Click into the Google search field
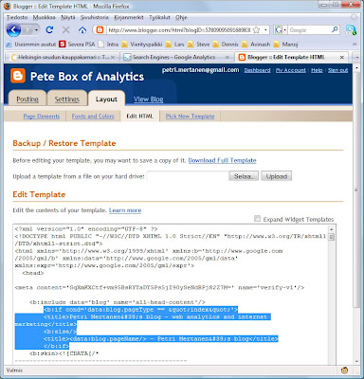This screenshot has height=379, width=364. (x=309, y=30)
